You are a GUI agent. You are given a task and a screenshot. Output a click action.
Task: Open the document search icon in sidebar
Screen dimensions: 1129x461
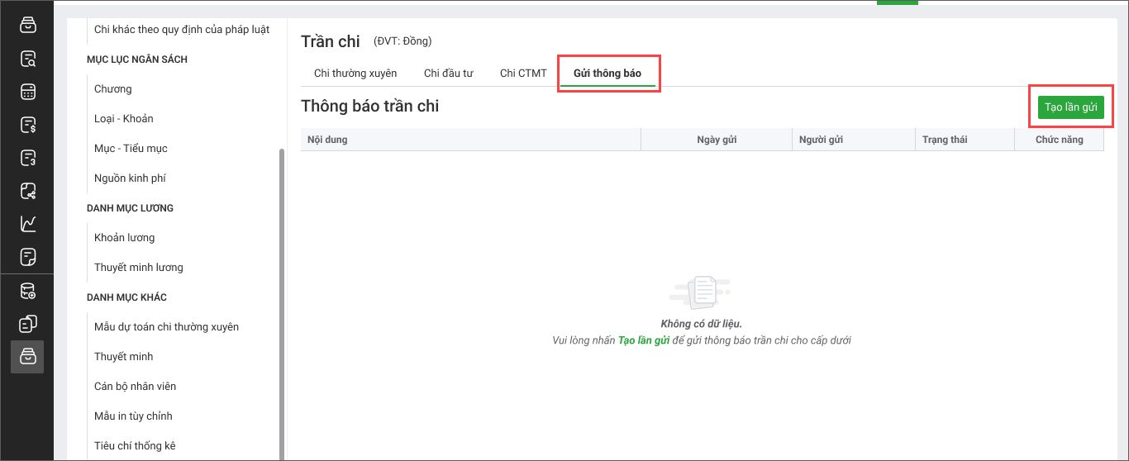click(28, 59)
